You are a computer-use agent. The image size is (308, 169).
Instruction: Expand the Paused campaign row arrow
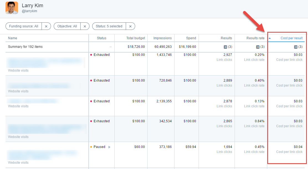pos(109,147)
